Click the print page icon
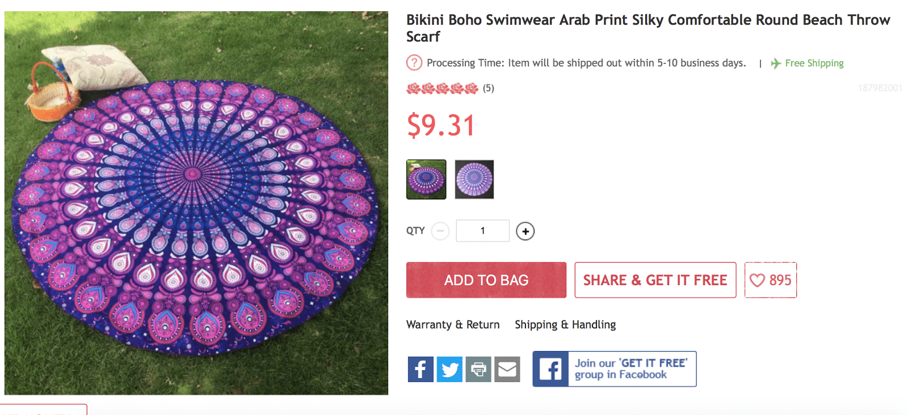908x415 pixels. click(x=478, y=369)
